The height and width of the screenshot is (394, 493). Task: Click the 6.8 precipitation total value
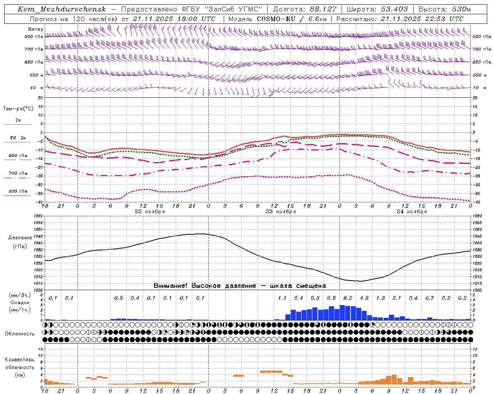[x=331, y=298]
